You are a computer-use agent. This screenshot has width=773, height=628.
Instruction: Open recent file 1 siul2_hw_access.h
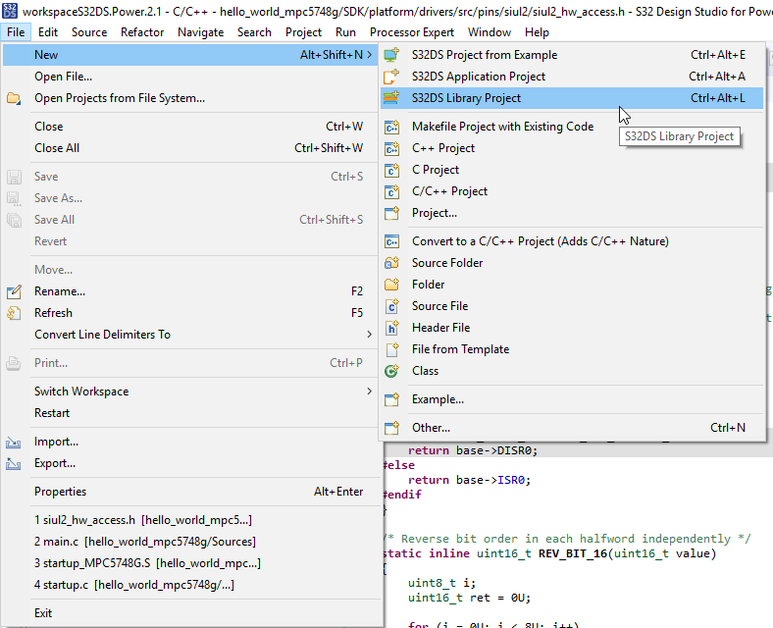(x=192, y=520)
